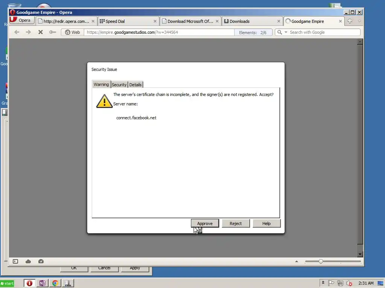This screenshot has width=385, height=288.
Task: Open the search engine dropdown arrow
Action: [x=286, y=32]
